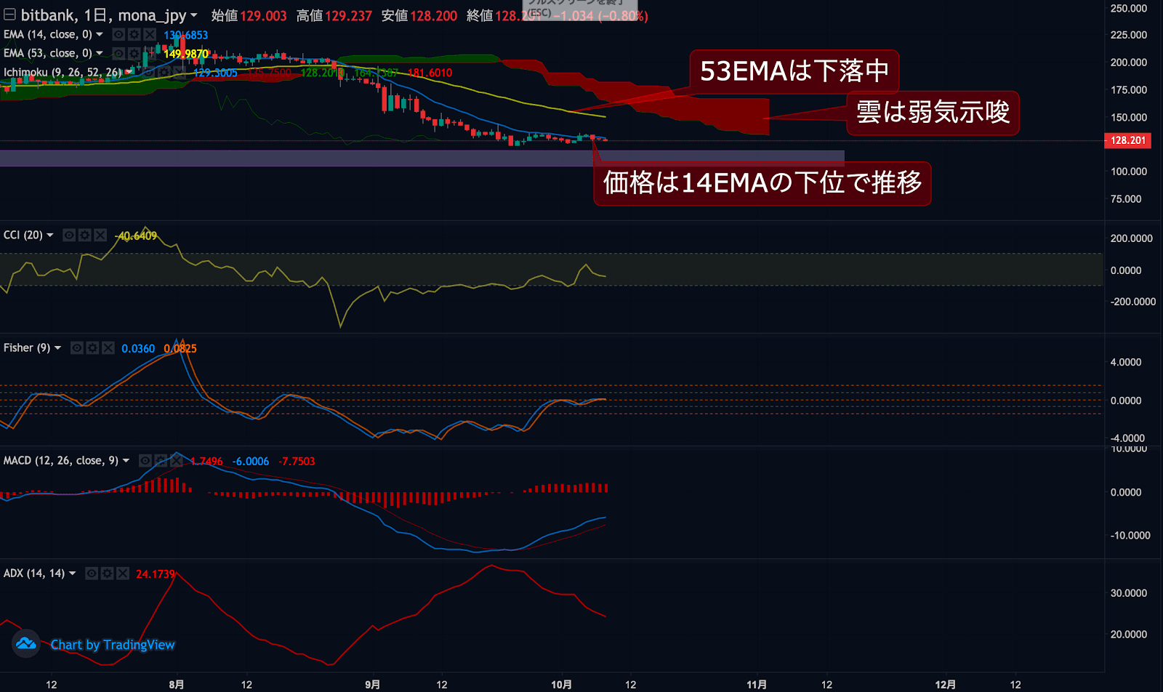This screenshot has width=1163, height=692.
Task: Toggle visibility of the ADX indicator
Action: (92, 574)
